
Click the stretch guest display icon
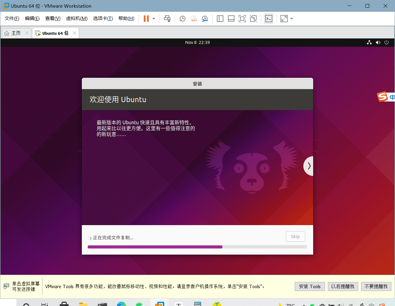(284, 19)
